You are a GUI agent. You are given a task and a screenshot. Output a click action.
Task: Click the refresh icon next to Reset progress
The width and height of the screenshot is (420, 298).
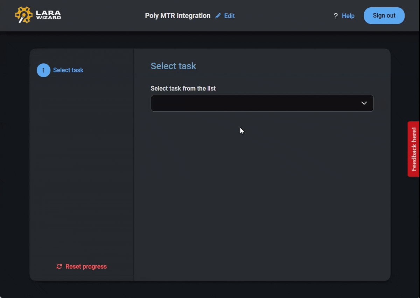point(59,267)
